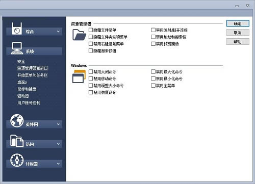The image size is (255, 184).
Task: Select 开始菜单和任务栏 in the sidebar
Action: (32, 75)
